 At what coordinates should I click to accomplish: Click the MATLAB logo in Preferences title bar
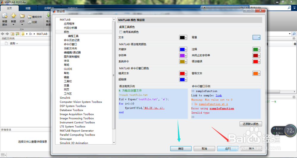coord(54,11)
